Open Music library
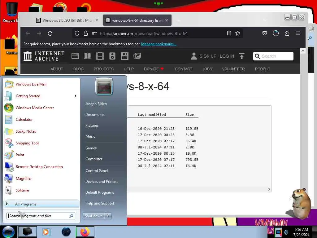 [x=90, y=136]
